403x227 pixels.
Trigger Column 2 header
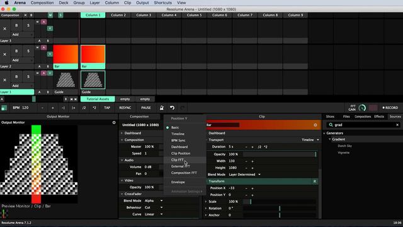(x=118, y=15)
